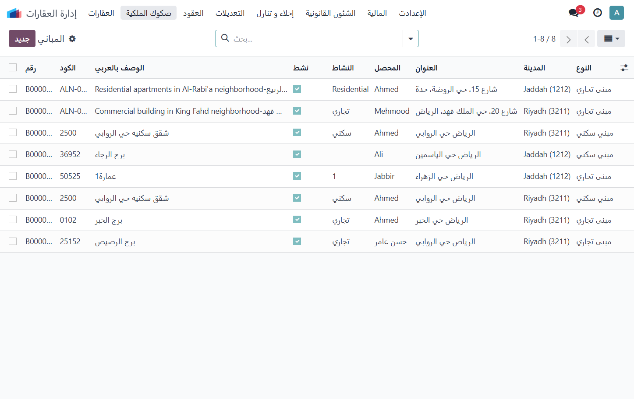Image resolution: width=634 pixels, height=399 pixels.
Task: Sort by the الكود column header
Action: (68, 68)
